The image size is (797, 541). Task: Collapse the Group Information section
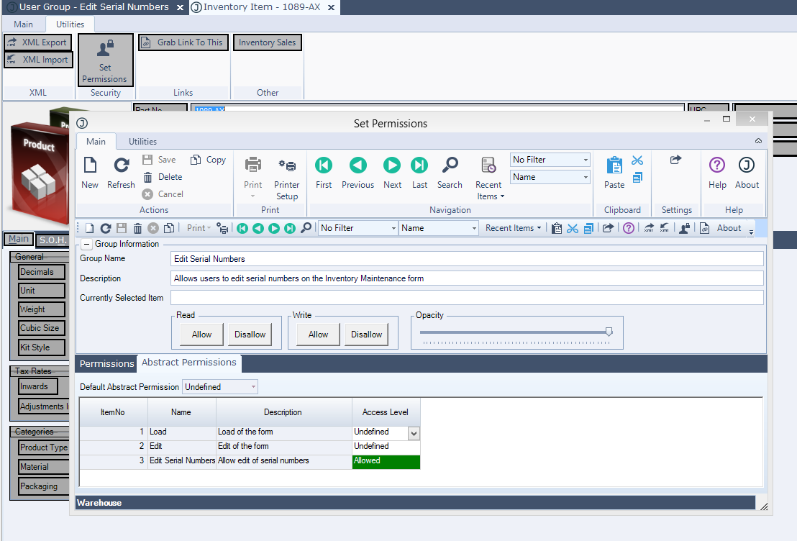pyautogui.click(x=86, y=245)
